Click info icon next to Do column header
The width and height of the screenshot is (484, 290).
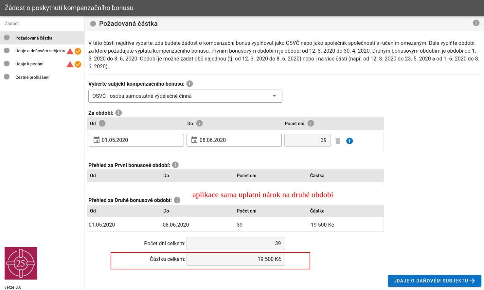pos(199,123)
